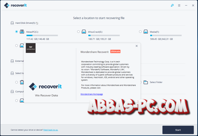Select the Media(F:) radio button
The width and height of the screenshot is (198, 136).
pyautogui.click(x=140, y=32)
